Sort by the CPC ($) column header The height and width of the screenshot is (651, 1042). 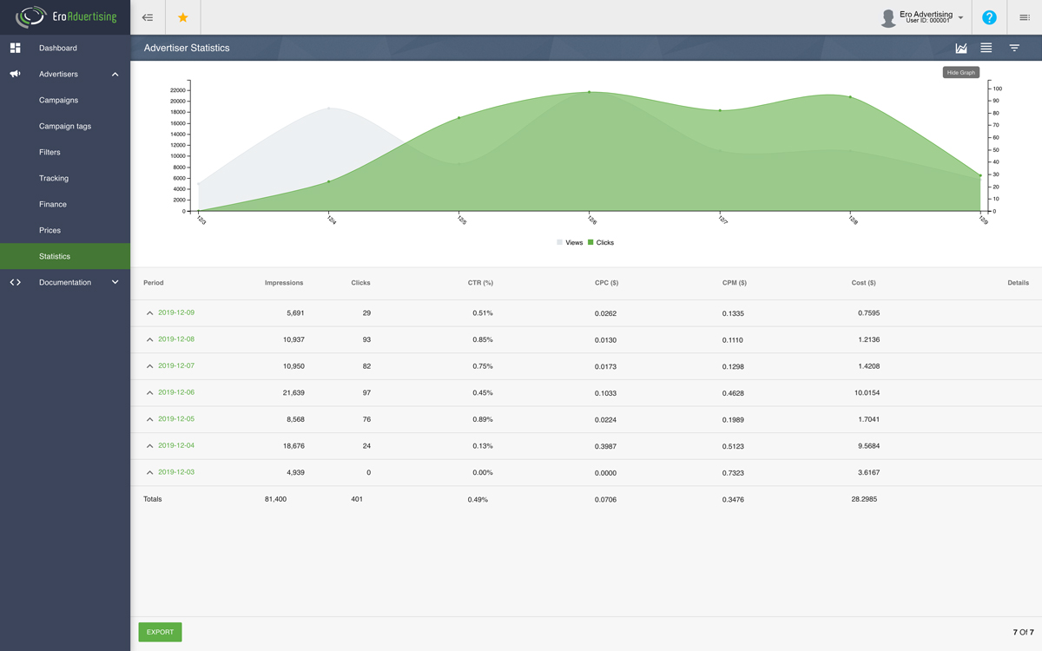click(606, 283)
